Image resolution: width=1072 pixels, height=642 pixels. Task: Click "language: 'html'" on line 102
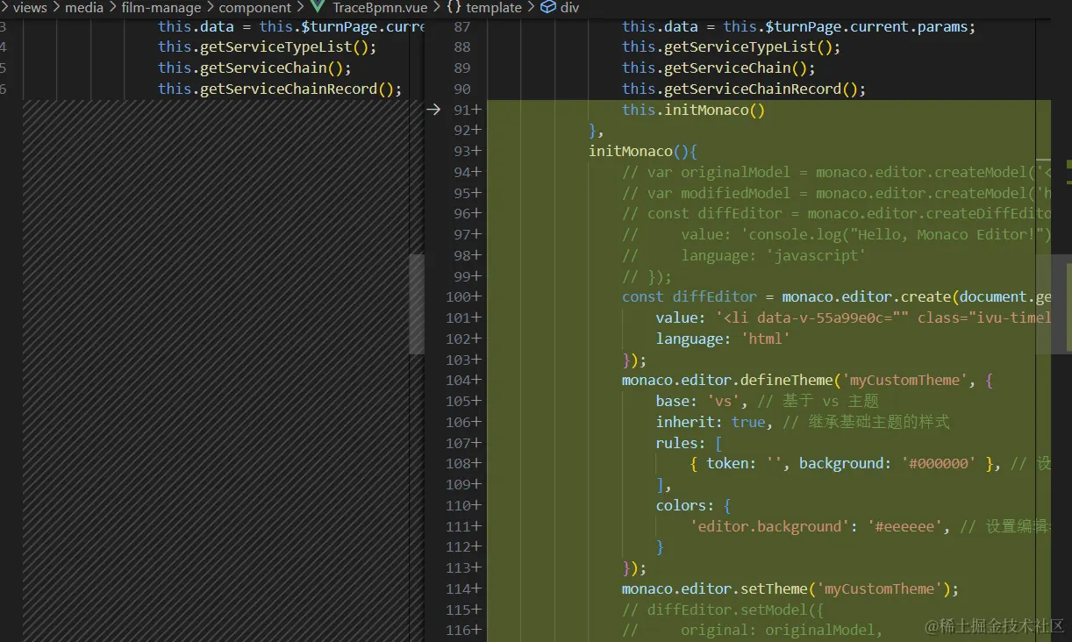723,339
